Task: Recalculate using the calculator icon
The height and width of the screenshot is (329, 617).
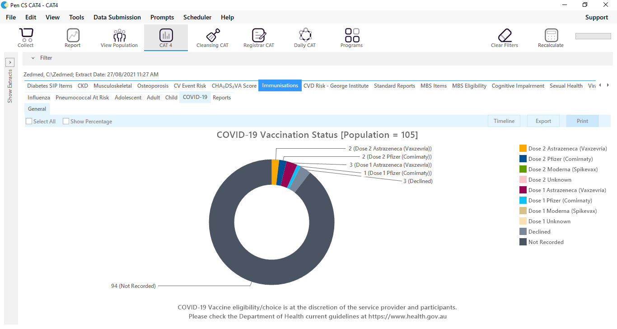Action: [x=551, y=38]
